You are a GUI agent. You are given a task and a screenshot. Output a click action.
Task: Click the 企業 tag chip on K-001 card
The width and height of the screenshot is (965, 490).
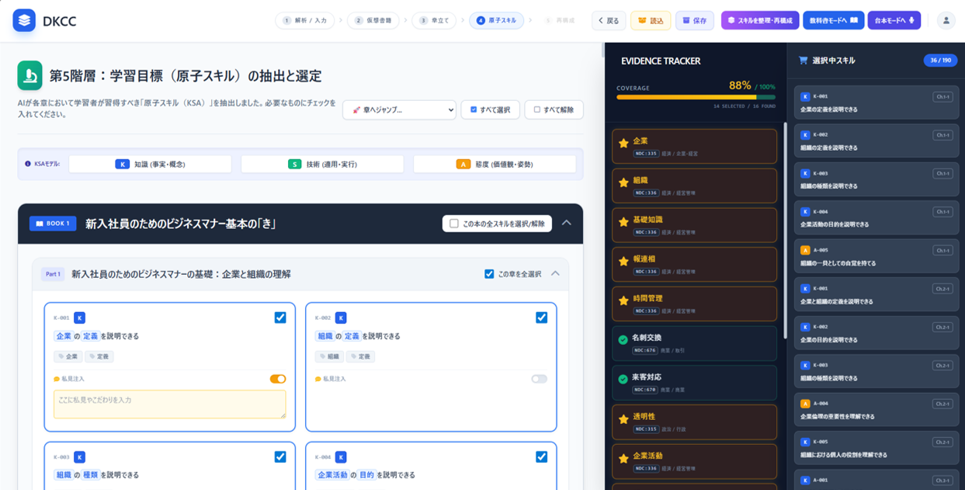(x=68, y=356)
